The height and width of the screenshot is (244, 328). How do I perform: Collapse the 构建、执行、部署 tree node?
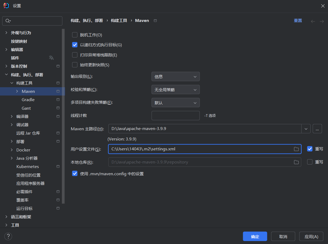point(6,75)
